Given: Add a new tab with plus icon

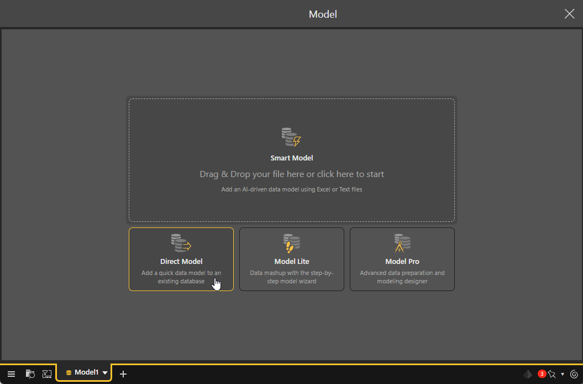Looking at the screenshot, I should click(x=123, y=374).
